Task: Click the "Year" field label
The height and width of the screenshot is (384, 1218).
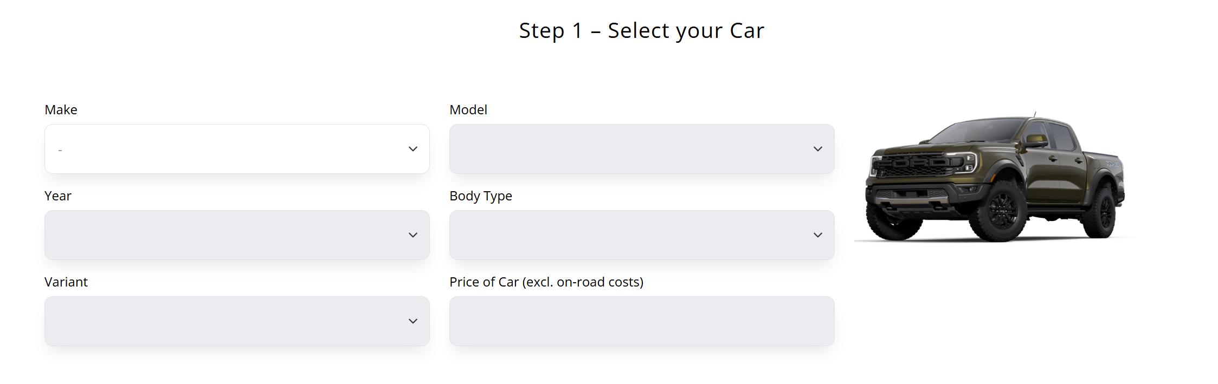Action: tap(58, 196)
